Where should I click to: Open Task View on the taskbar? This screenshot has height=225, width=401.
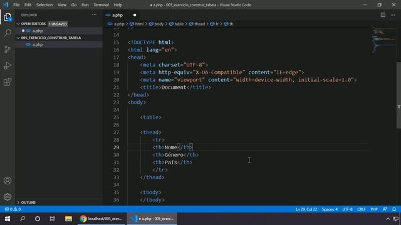click(53, 219)
